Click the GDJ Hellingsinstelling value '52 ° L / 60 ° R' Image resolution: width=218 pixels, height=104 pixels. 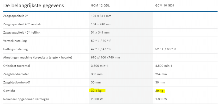coord(165,49)
